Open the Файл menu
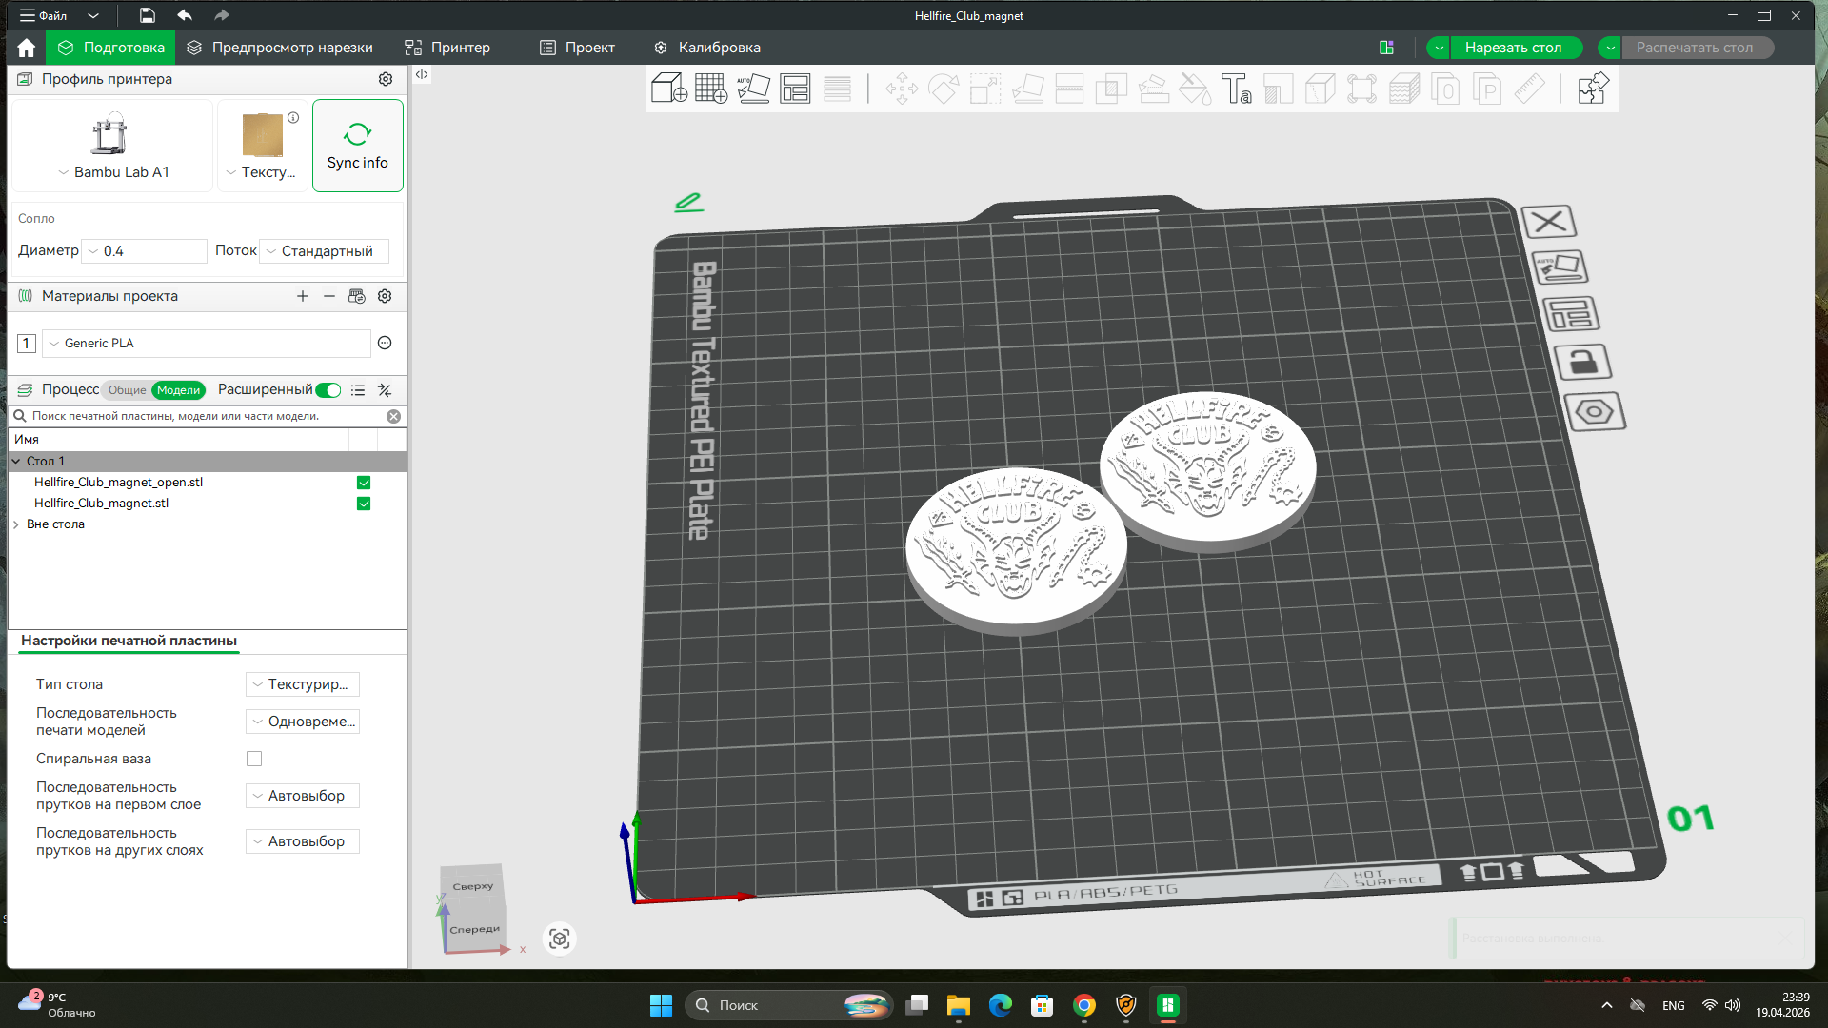The width and height of the screenshot is (1828, 1028). point(44,15)
